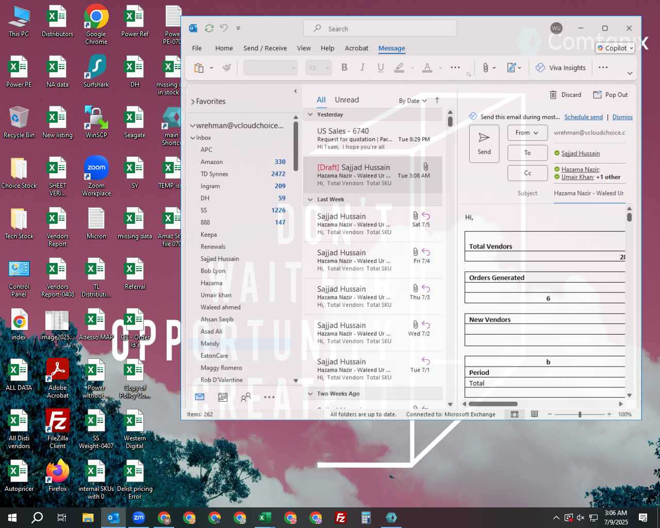Dismiss the send suggestion
Image resolution: width=660 pixels, height=528 pixels.
click(622, 117)
